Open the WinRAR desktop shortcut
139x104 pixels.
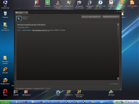tap(16, 93)
